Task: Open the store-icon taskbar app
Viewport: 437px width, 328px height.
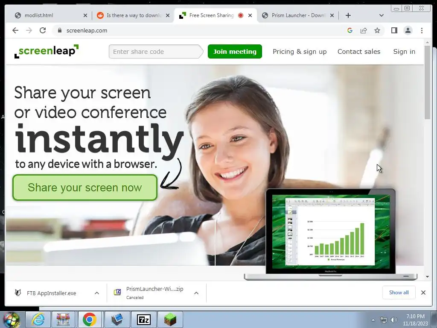Action: coord(63,319)
